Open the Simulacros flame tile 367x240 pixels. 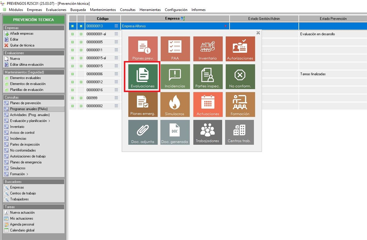175,104
